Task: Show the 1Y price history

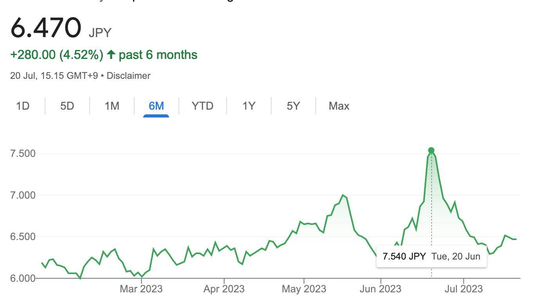Action: (x=249, y=106)
